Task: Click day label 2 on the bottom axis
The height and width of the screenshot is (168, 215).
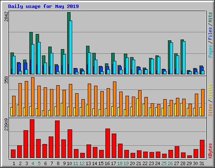Action: point(20,163)
